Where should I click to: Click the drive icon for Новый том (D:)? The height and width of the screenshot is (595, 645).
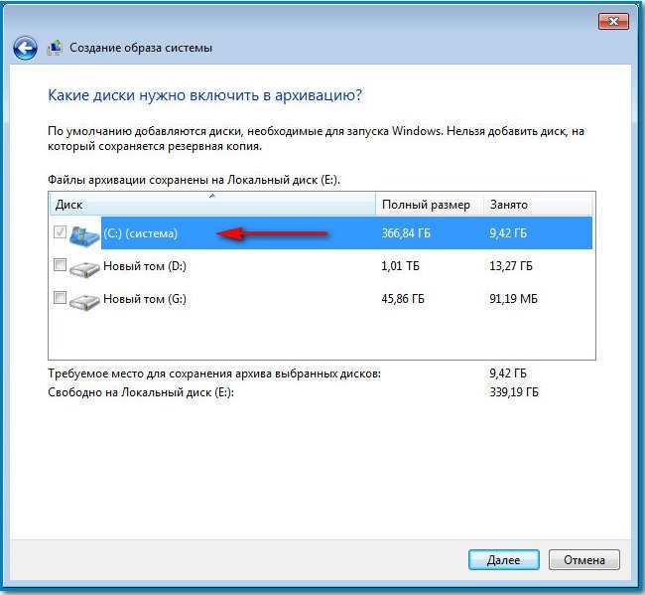tap(84, 268)
